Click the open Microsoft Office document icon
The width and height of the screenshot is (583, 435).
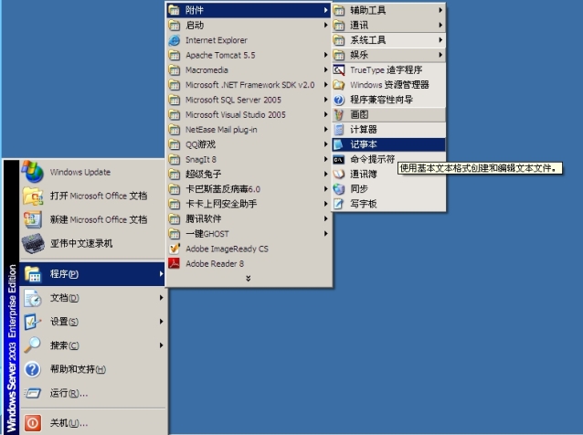coord(32,196)
